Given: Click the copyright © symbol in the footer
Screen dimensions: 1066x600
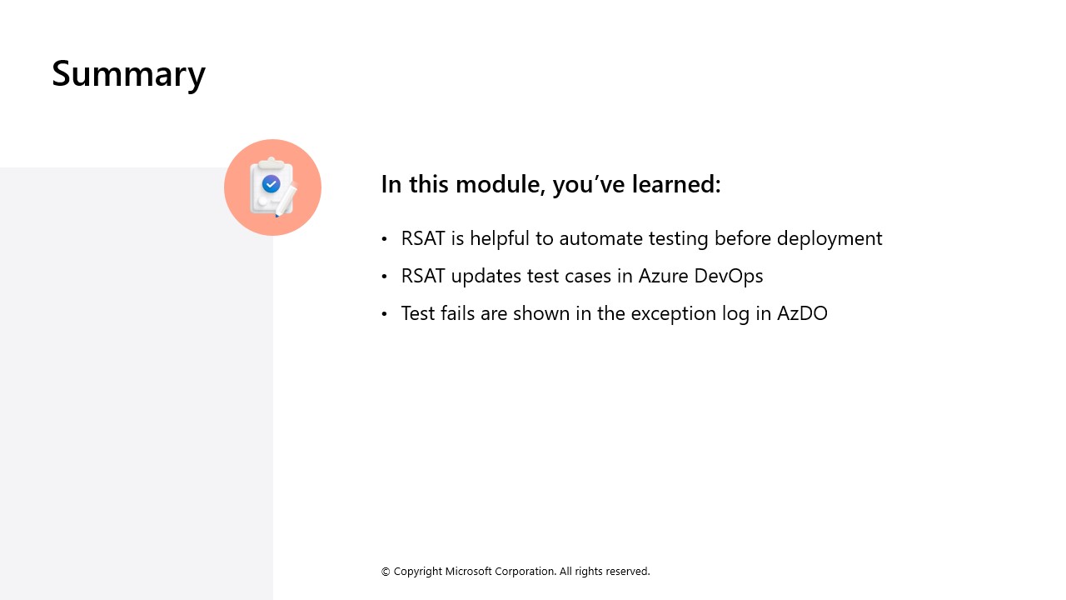Looking at the screenshot, I should (386, 572).
